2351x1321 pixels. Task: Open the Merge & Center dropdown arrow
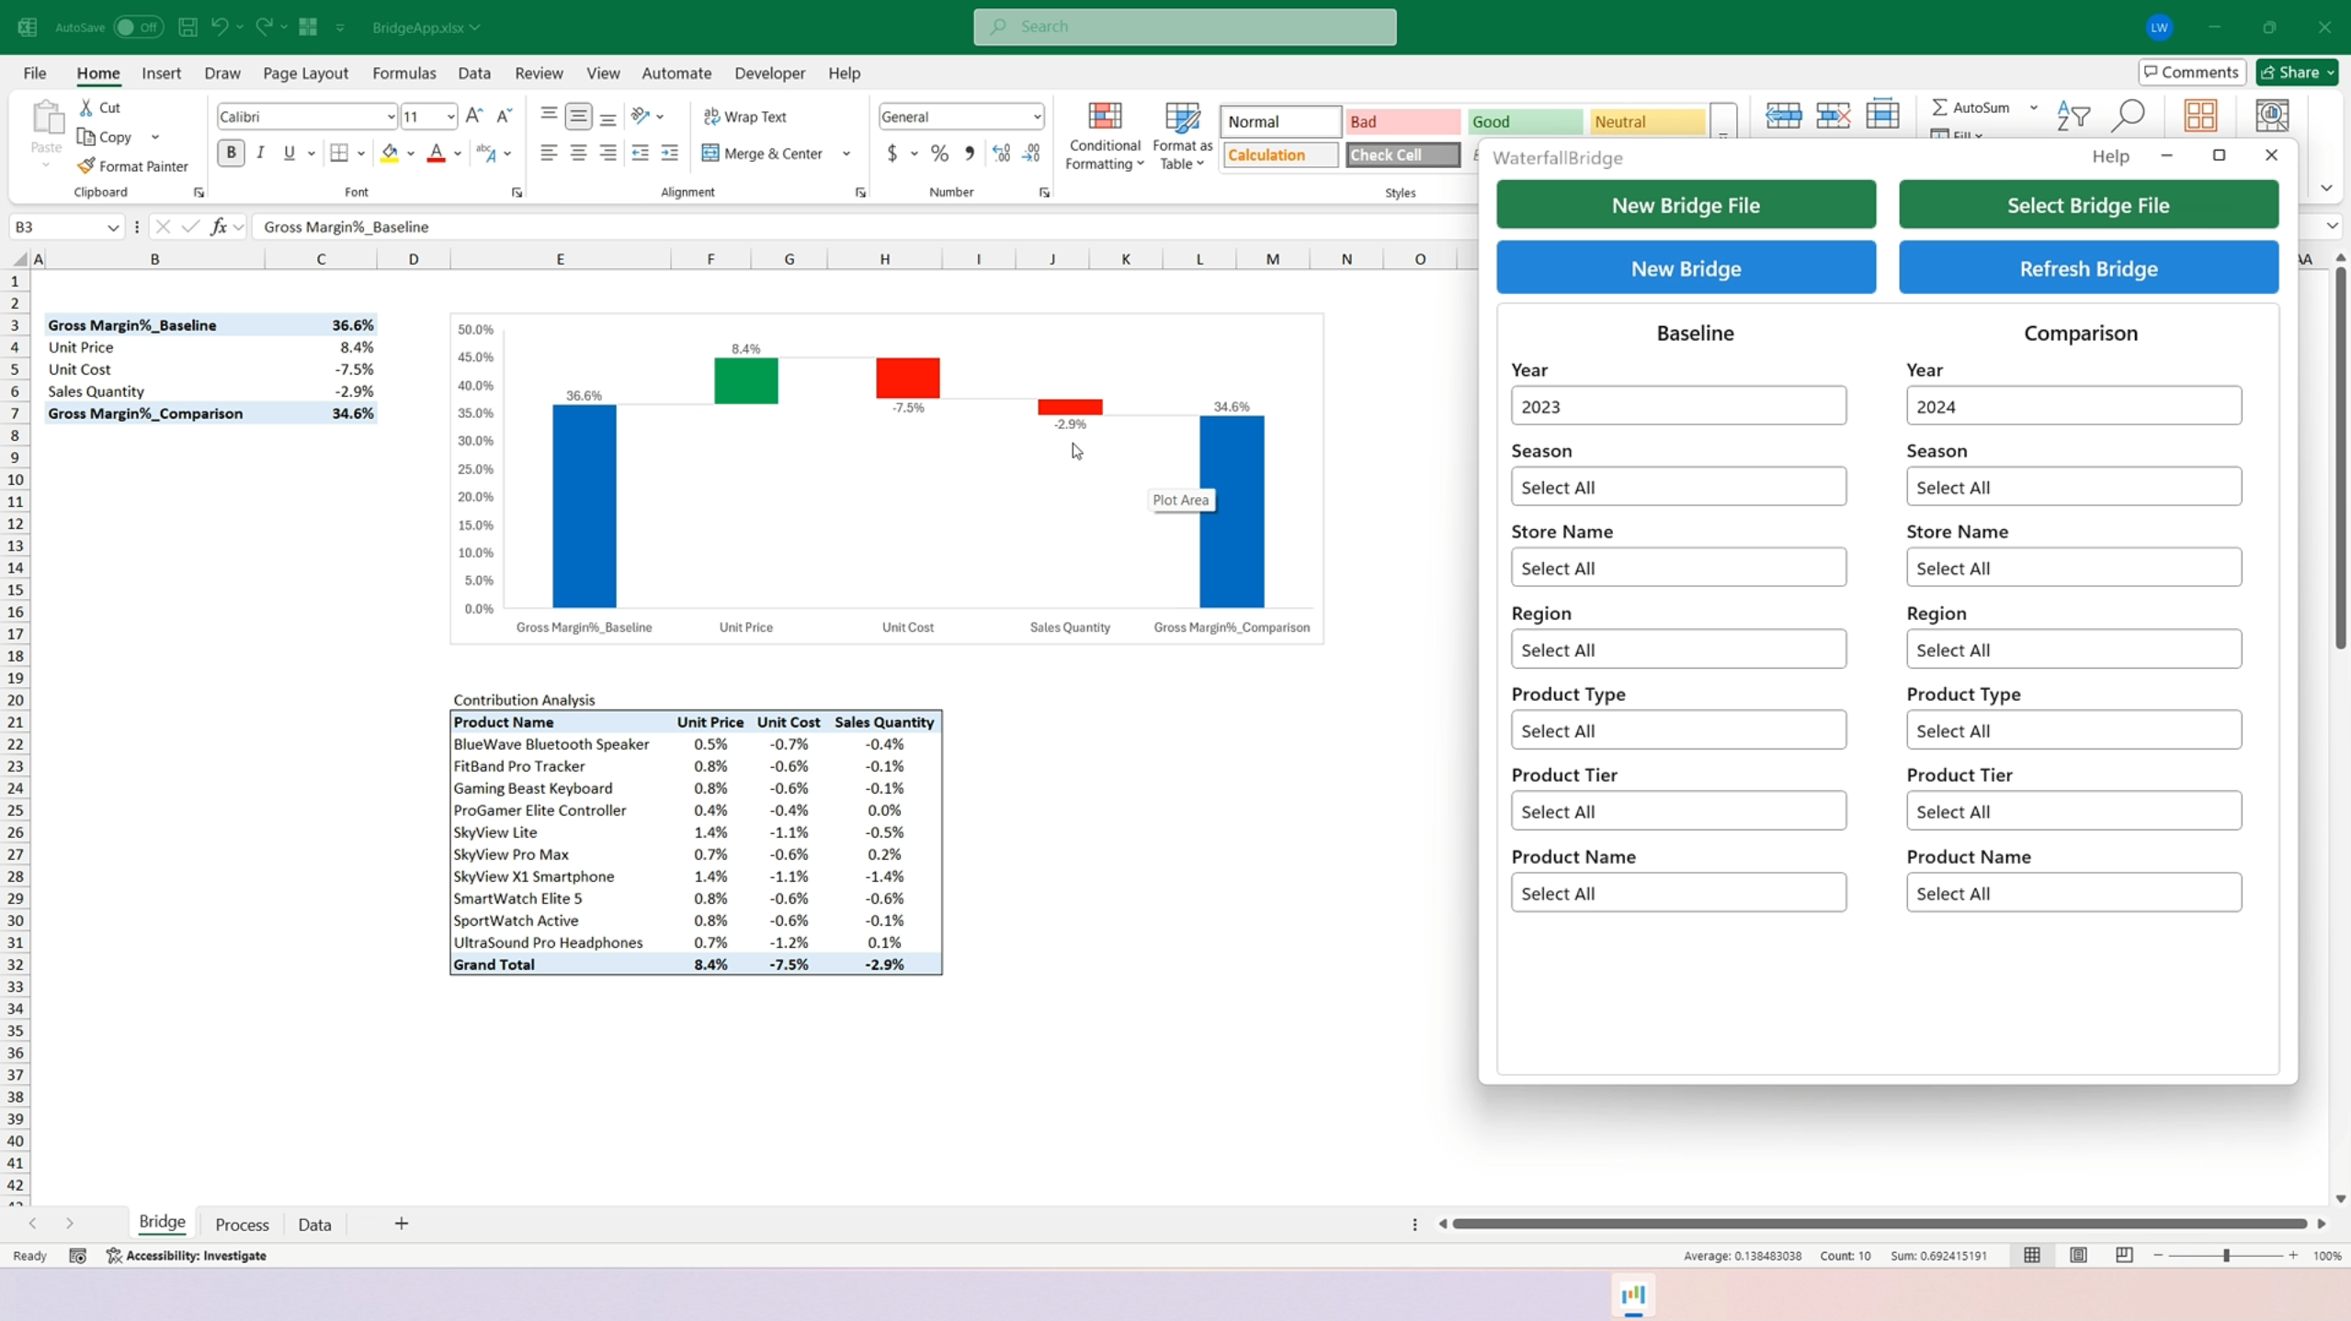pyautogui.click(x=846, y=153)
